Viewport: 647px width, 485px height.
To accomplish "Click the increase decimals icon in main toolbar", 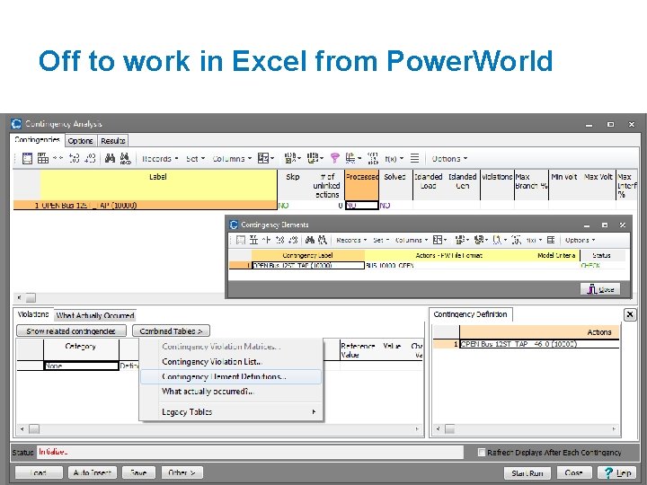I will click(75, 158).
